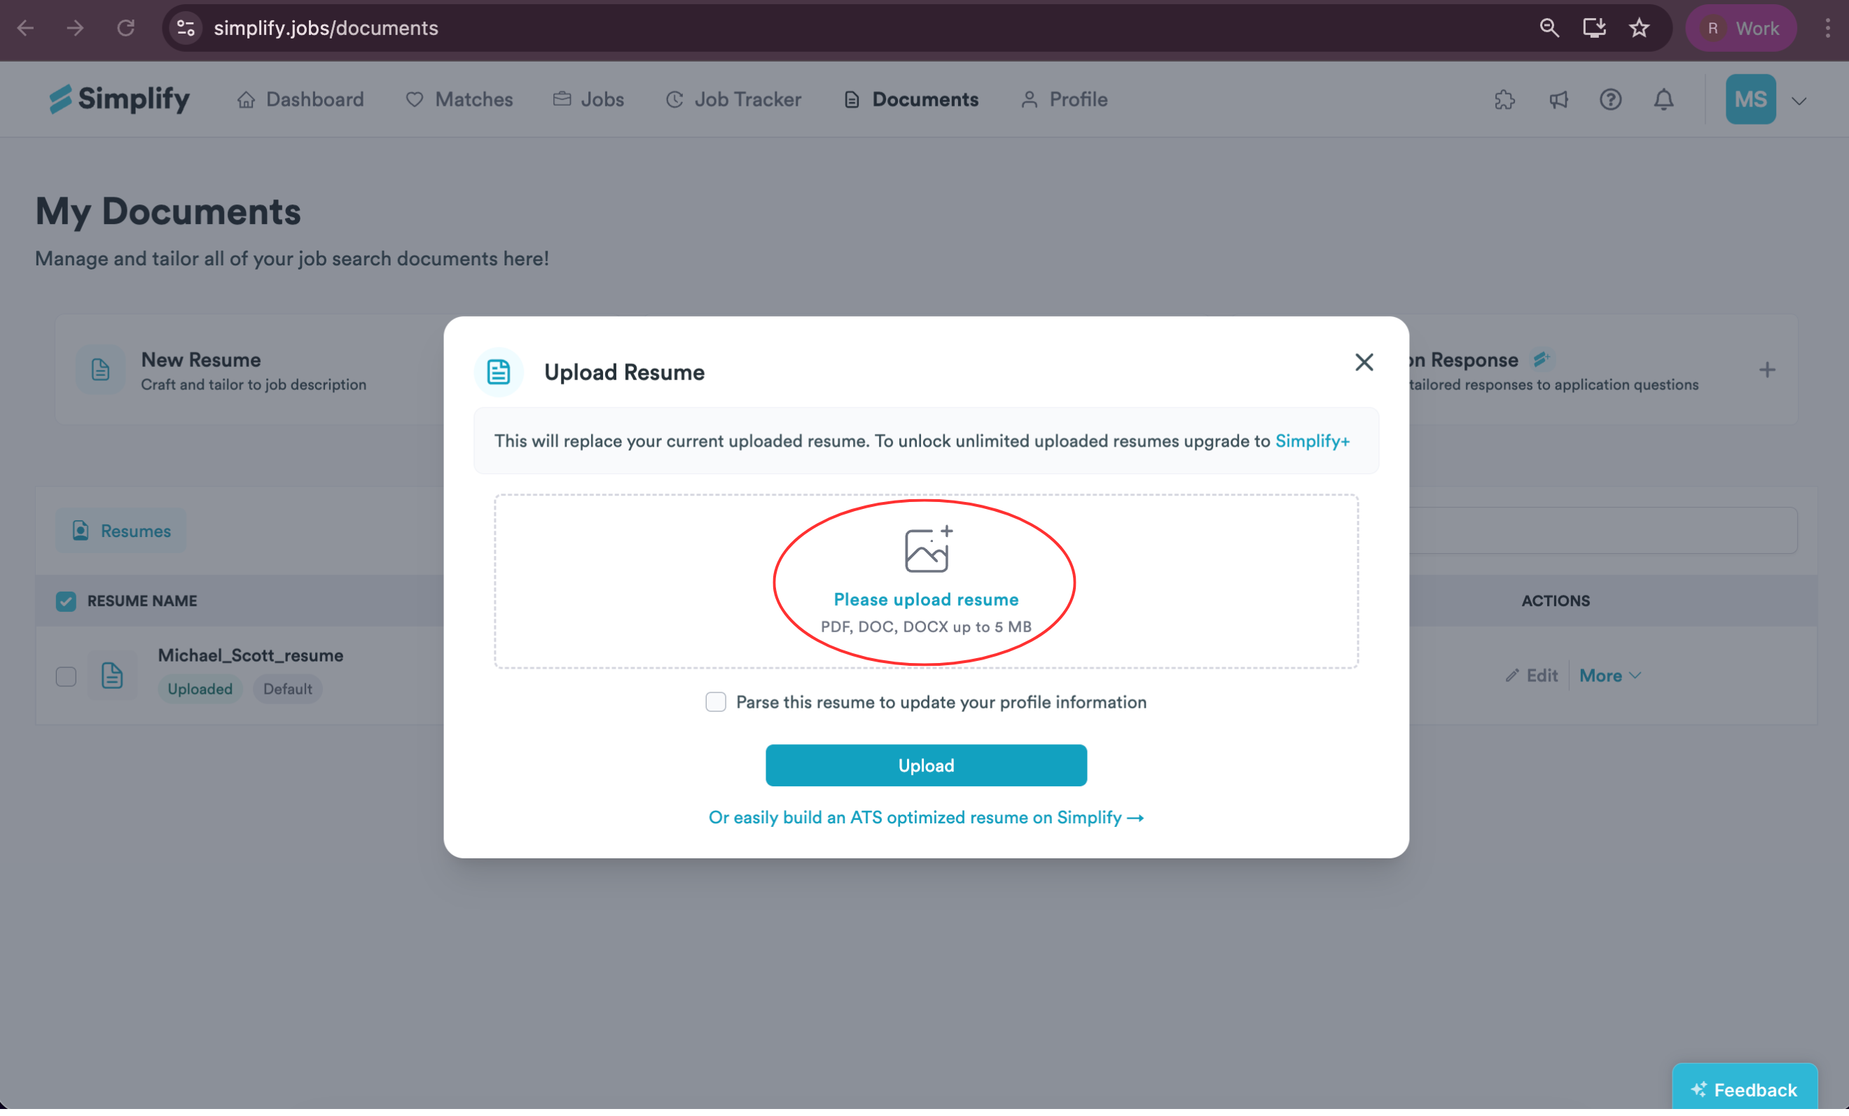Image resolution: width=1849 pixels, height=1116 pixels.
Task: Select the Documents nav item
Action: coord(910,99)
